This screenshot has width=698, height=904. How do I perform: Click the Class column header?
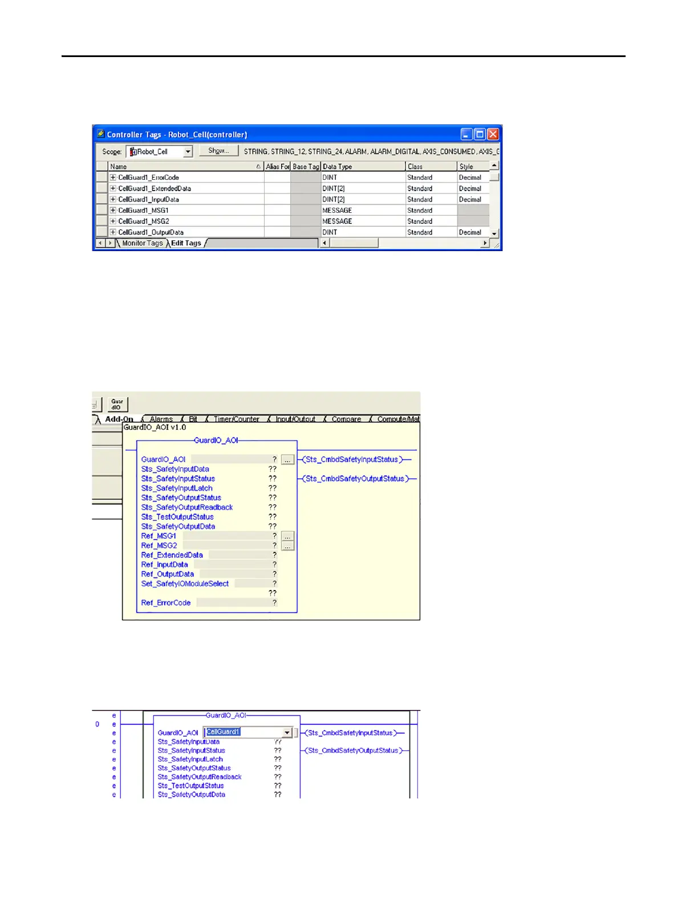click(431, 167)
